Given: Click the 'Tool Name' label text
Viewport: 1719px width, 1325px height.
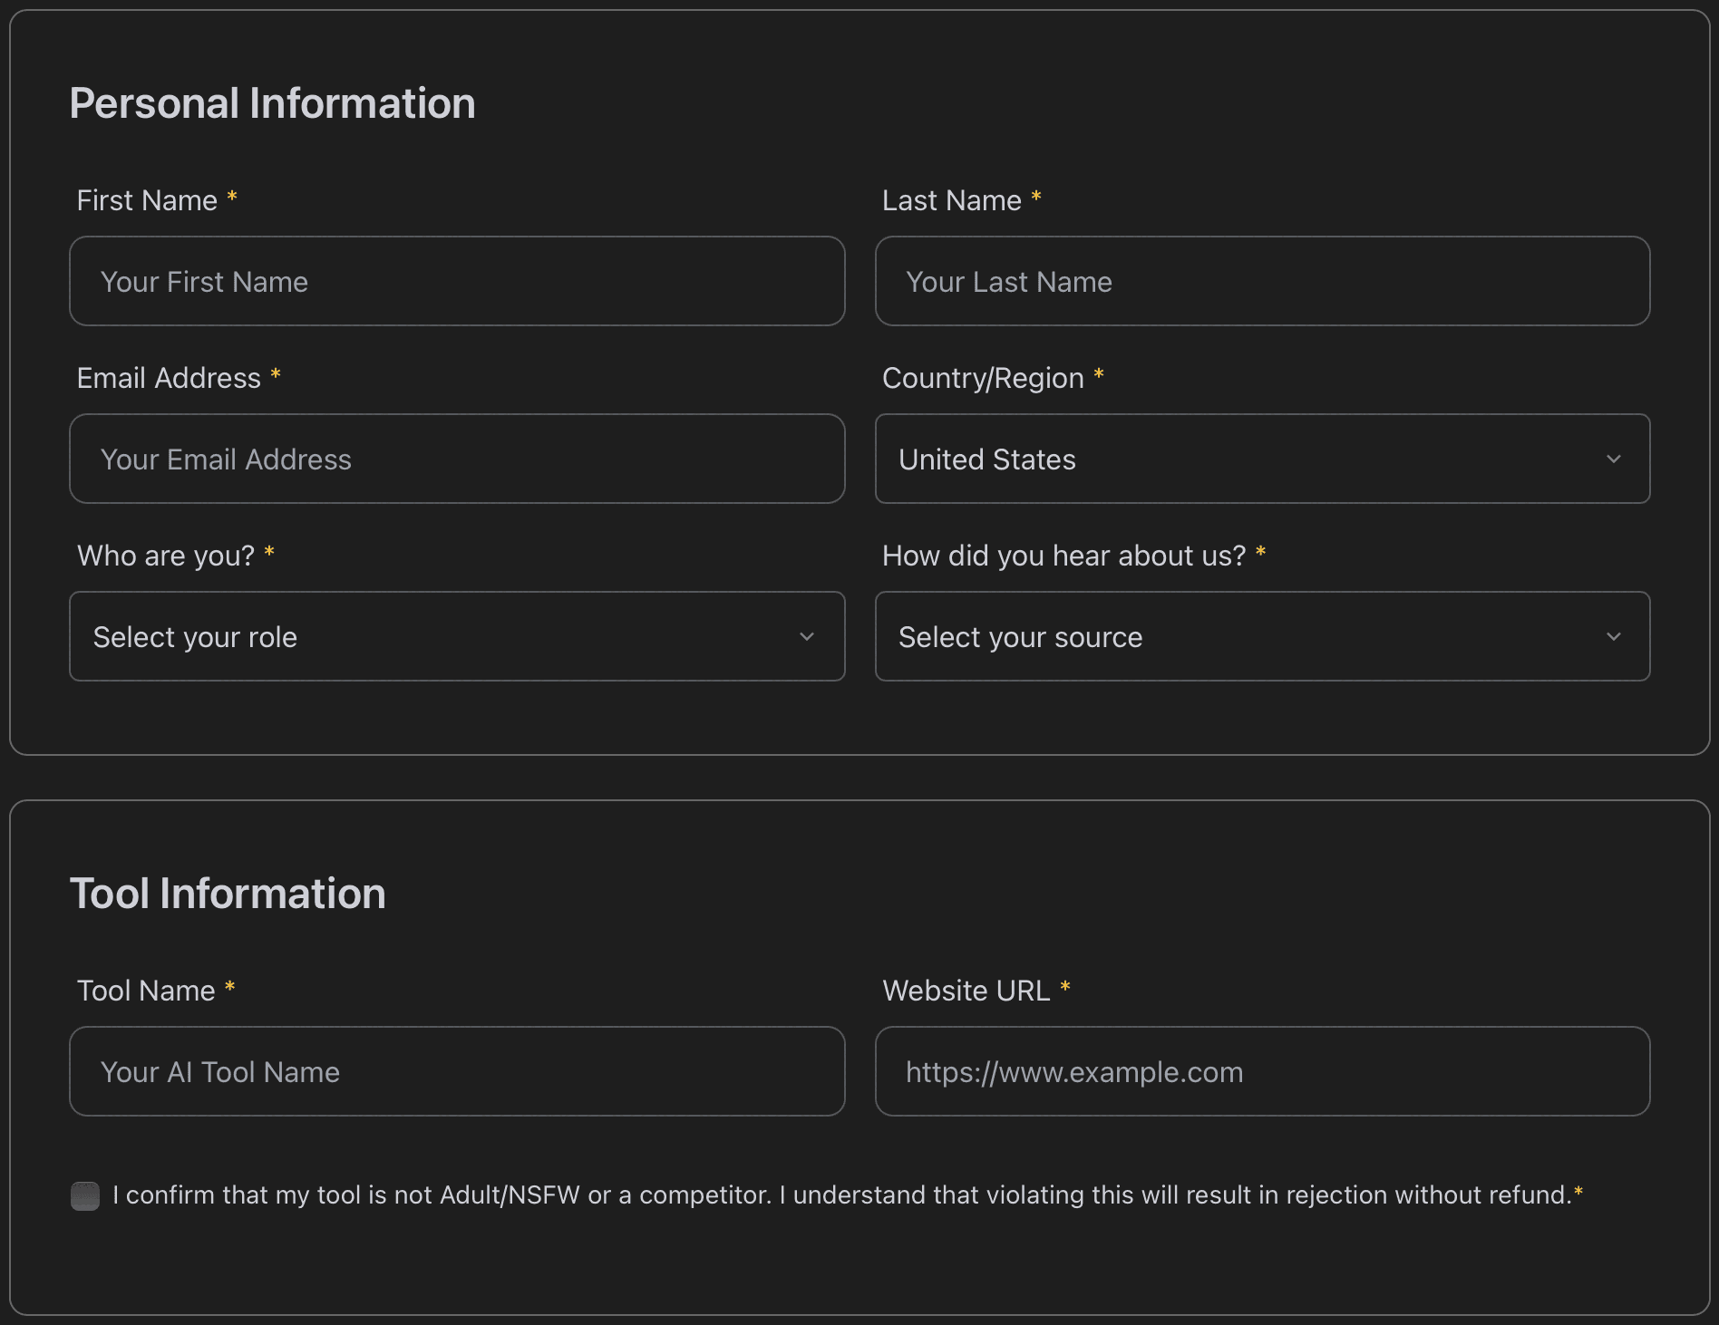Looking at the screenshot, I should coord(146,991).
